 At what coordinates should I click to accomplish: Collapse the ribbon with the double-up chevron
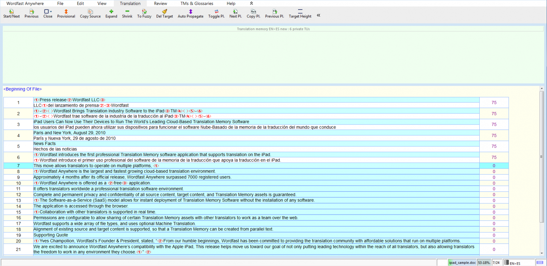[x=252, y=3]
